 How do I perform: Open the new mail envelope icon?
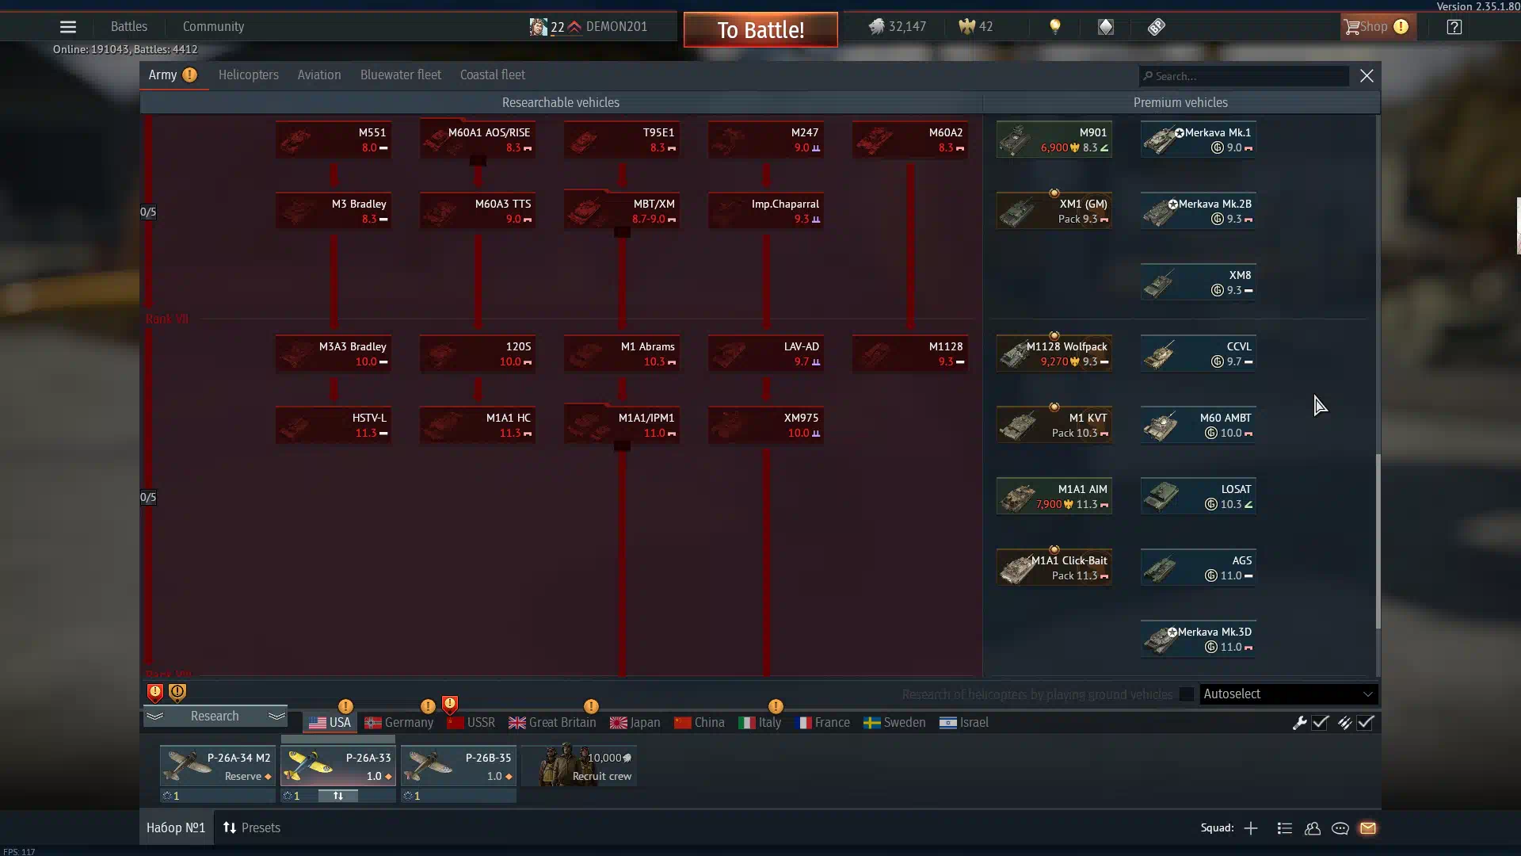tap(1368, 828)
